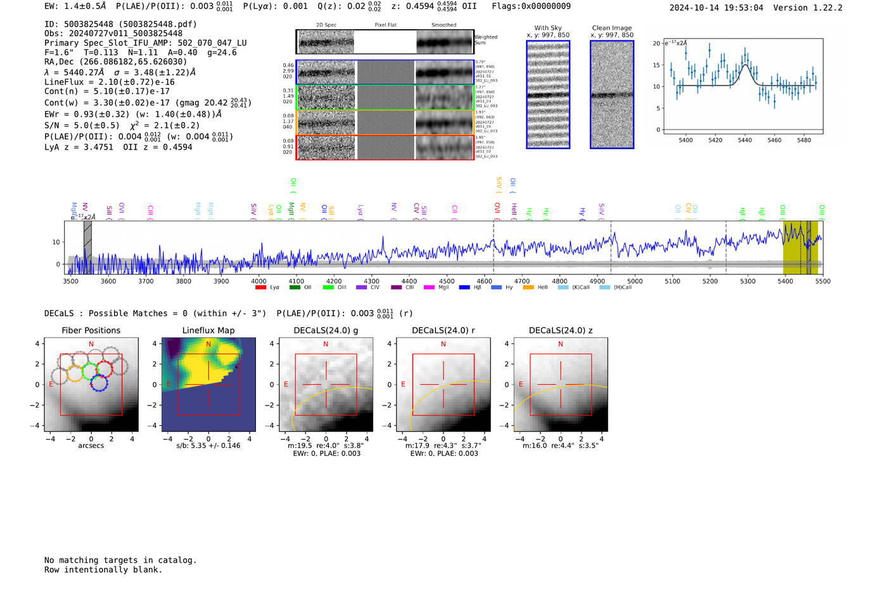Select the blue-bordered 2D spectrum row

pyautogui.click(x=385, y=72)
